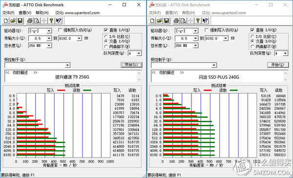This screenshot has height=178, width=293.
Task: Click Context help arrow icon in left window
Action: tap(59, 20)
